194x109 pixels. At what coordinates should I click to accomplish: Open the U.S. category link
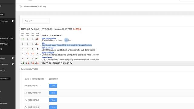coord(43,43)
